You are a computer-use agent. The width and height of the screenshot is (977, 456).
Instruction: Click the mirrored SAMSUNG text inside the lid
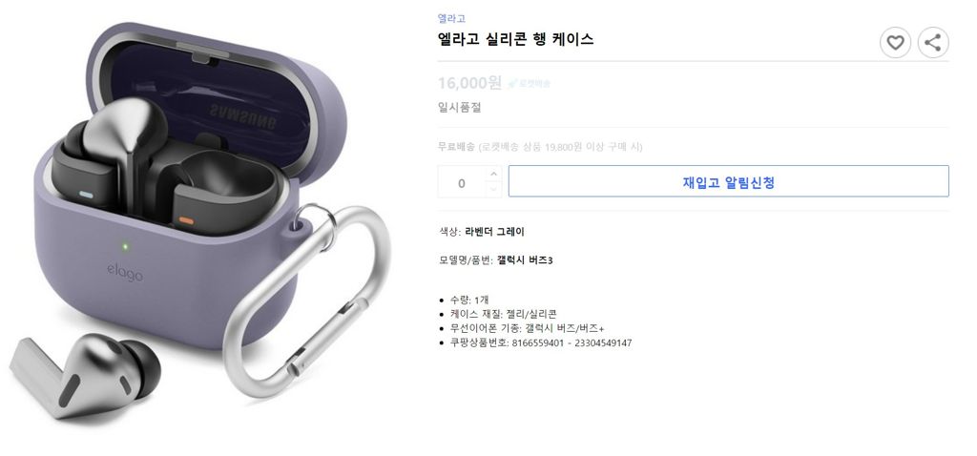pos(241,117)
